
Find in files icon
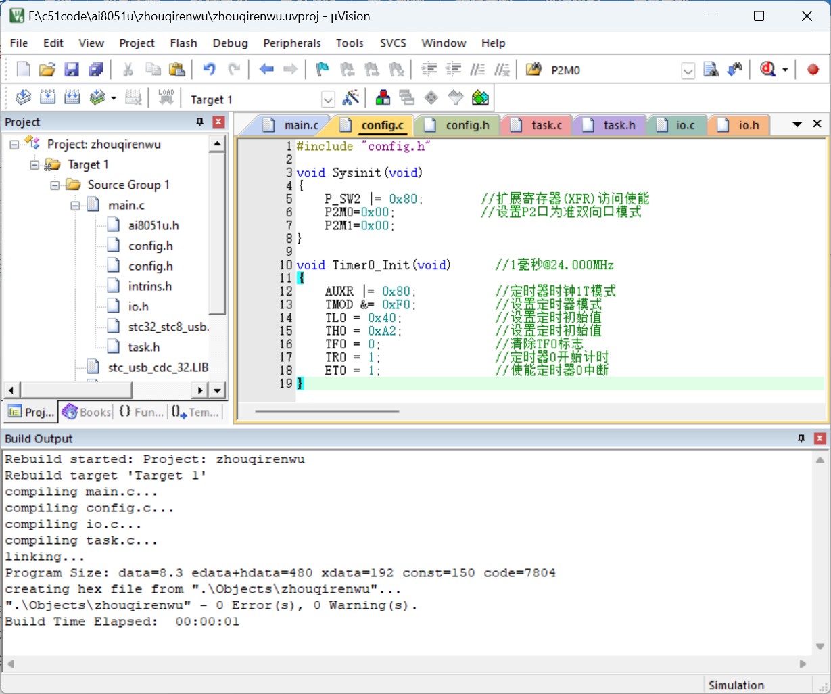coord(711,70)
